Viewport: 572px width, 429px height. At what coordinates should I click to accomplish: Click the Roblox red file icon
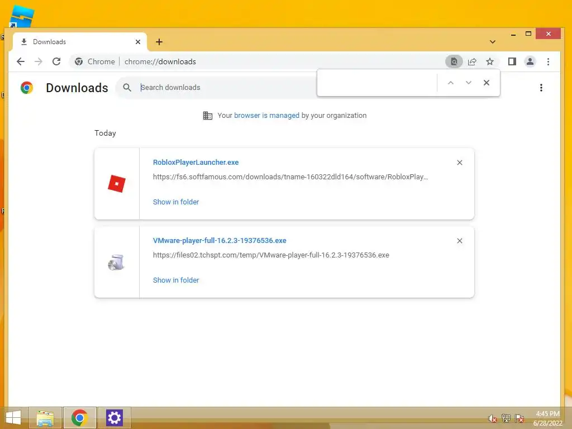[x=117, y=183]
